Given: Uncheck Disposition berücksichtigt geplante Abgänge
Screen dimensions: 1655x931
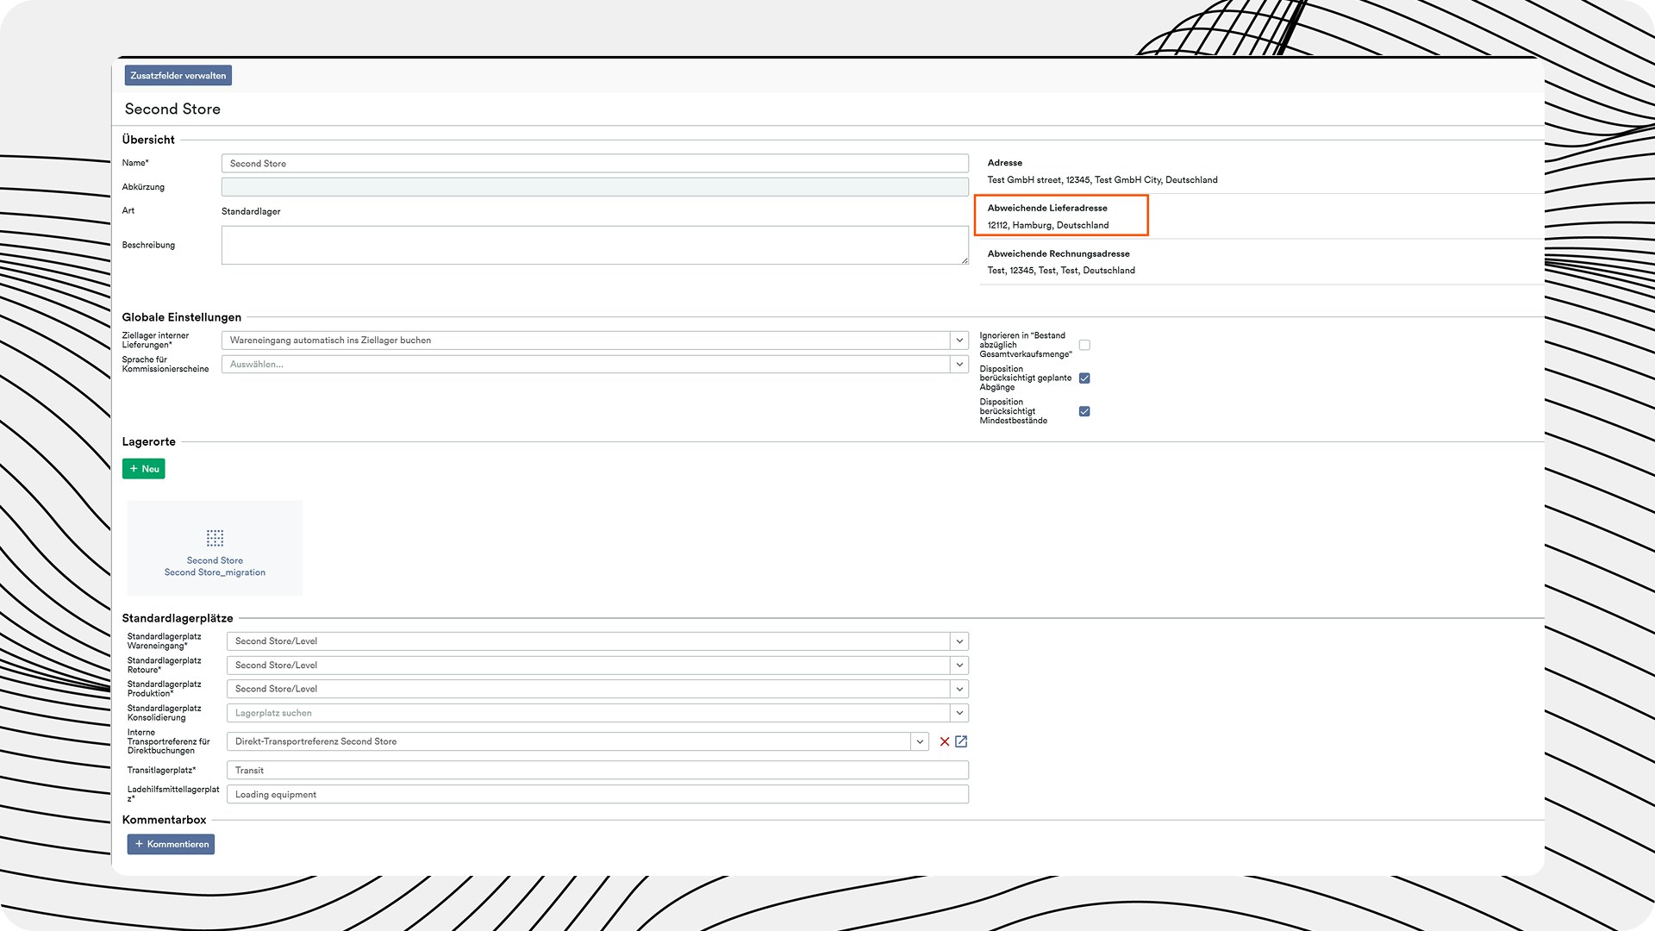Looking at the screenshot, I should (1084, 378).
